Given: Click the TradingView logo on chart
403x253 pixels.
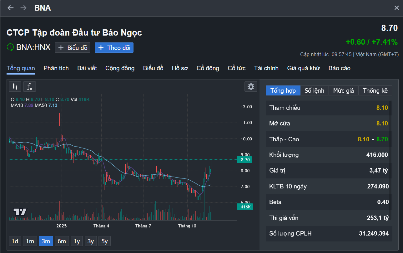Looking at the screenshot, I should pos(20,212).
